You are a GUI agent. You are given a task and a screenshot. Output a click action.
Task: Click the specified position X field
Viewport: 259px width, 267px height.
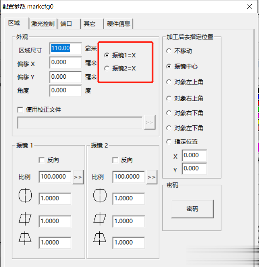coord(194,155)
